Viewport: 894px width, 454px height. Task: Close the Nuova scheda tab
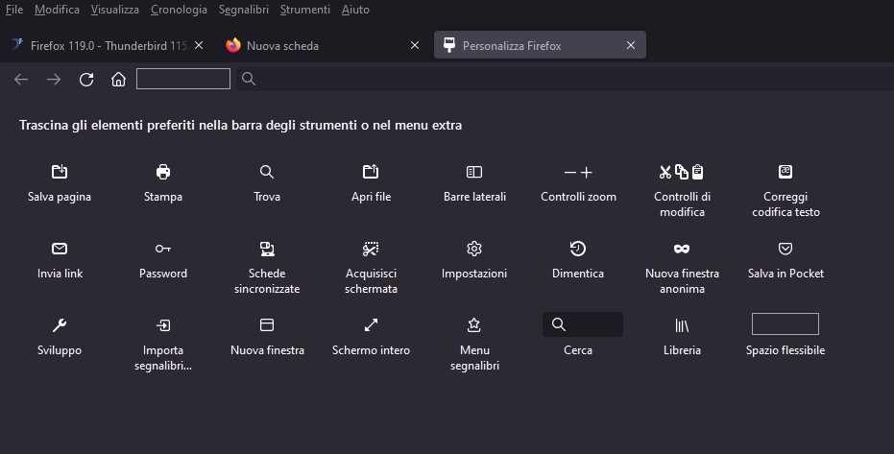point(415,45)
